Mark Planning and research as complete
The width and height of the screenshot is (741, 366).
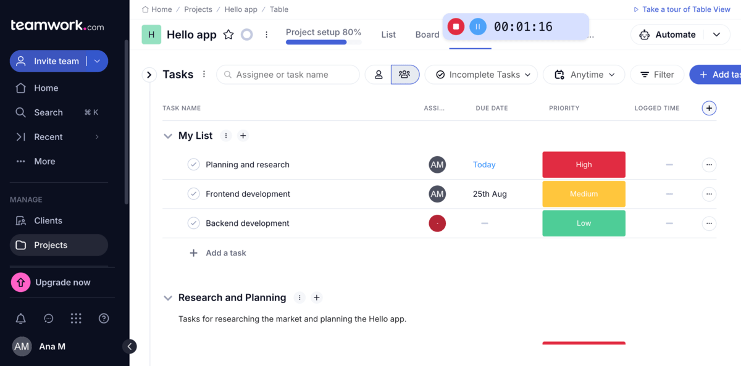coord(193,165)
